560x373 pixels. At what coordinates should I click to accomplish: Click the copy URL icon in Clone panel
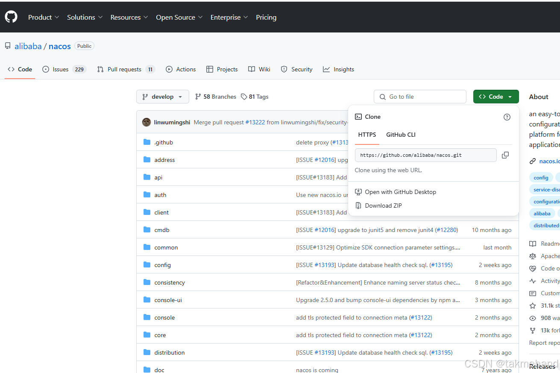(x=505, y=155)
